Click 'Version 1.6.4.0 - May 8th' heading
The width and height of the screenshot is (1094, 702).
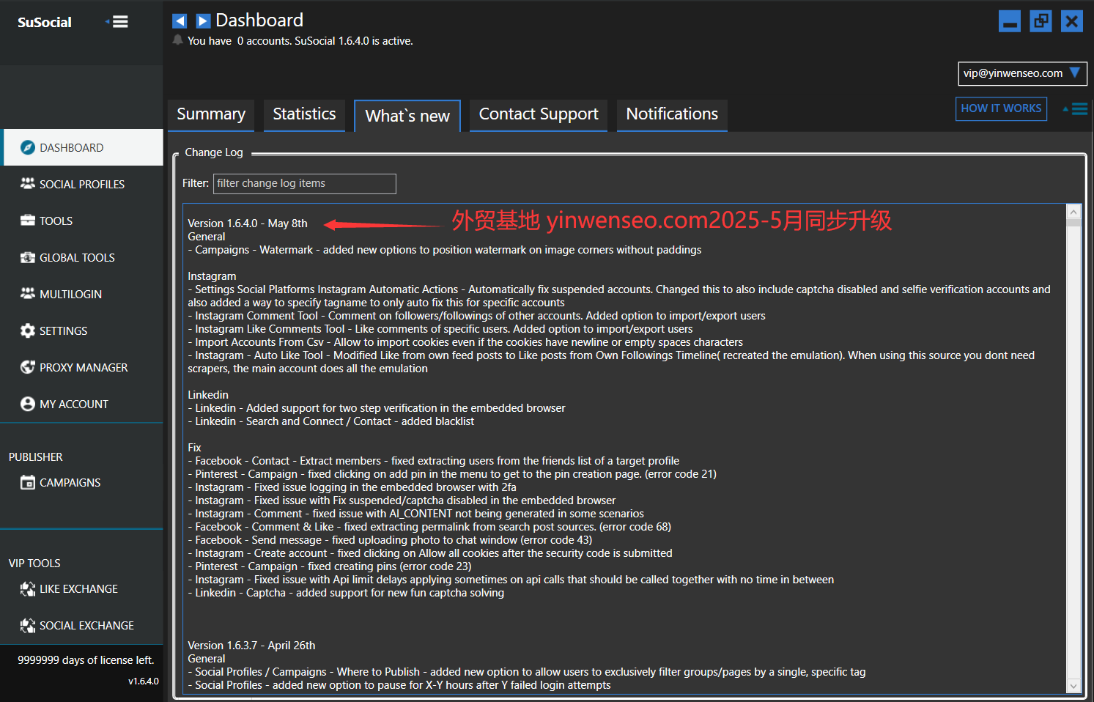coord(248,223)
